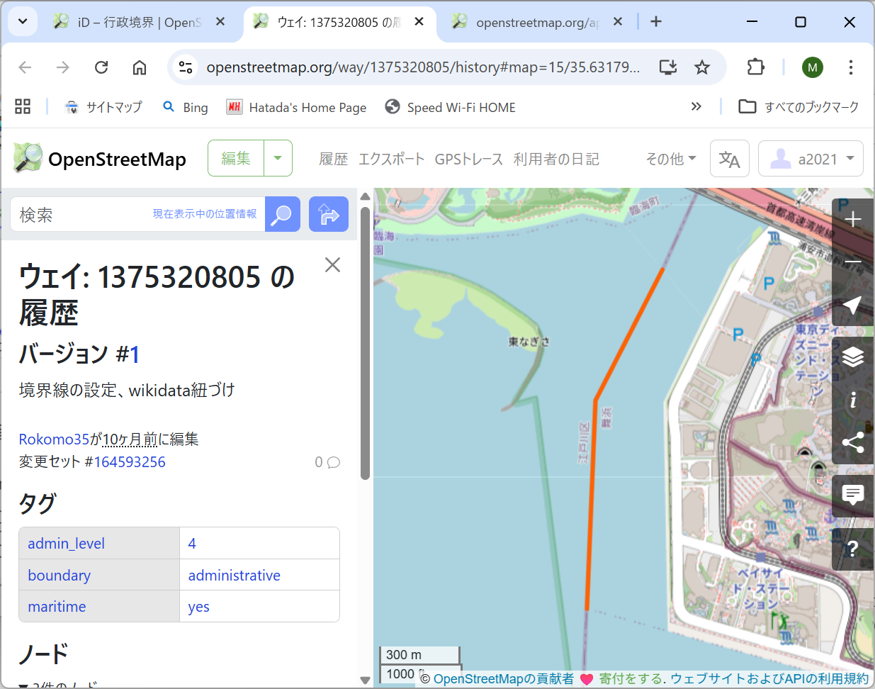Click the add map note icon
Image resolution: width=875 pixels, height=689 pixels.
pos(852,493)
